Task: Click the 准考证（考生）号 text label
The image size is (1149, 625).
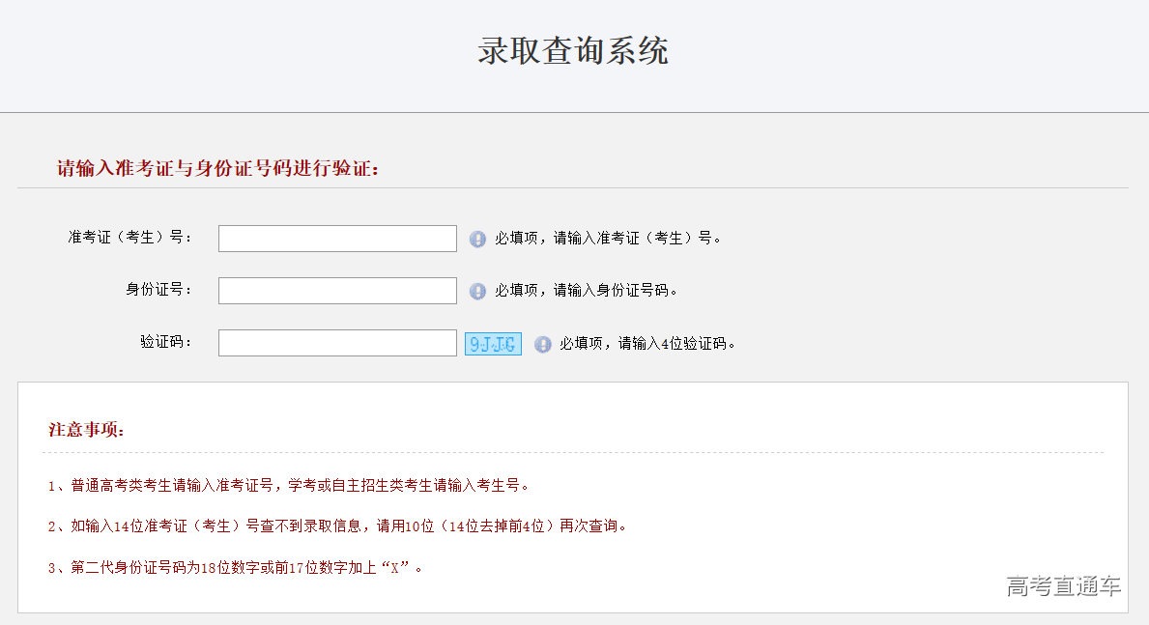Action: [x=129, y=238]
